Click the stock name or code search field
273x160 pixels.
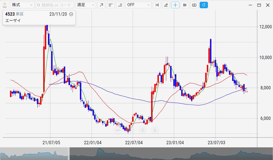coord(55,5)
